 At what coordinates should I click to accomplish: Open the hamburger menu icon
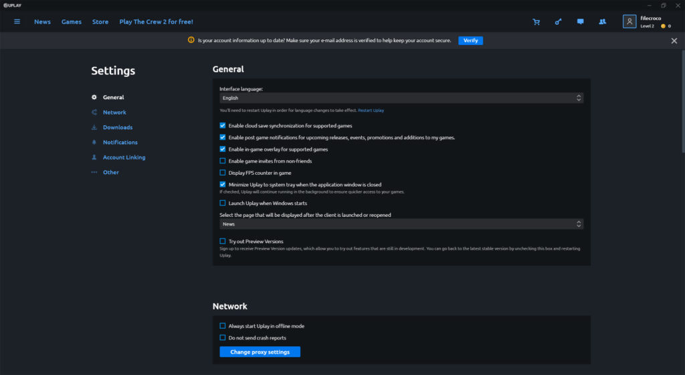[17, 21]
